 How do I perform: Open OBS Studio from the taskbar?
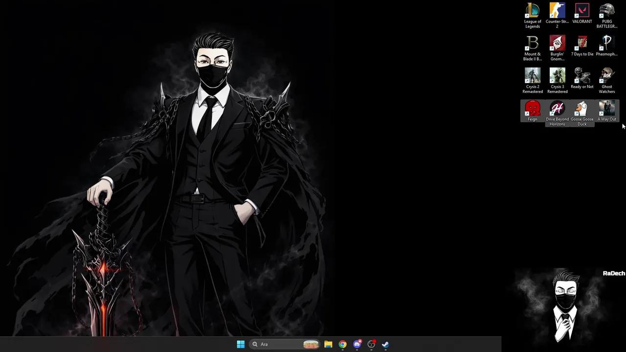(x=371, y=344)
